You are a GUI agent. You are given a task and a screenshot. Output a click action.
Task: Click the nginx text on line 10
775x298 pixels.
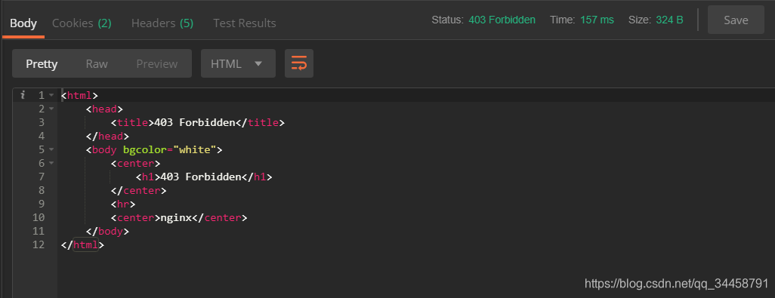pos(176,217)
